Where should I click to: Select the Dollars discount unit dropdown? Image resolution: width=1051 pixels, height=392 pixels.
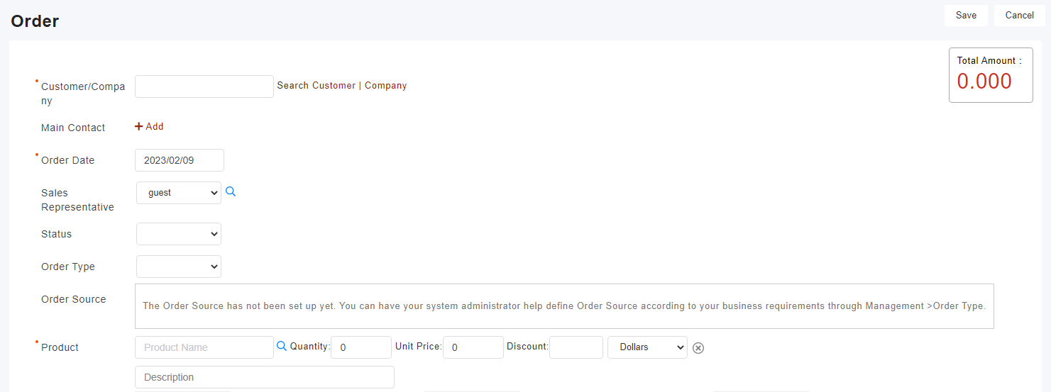648,347
